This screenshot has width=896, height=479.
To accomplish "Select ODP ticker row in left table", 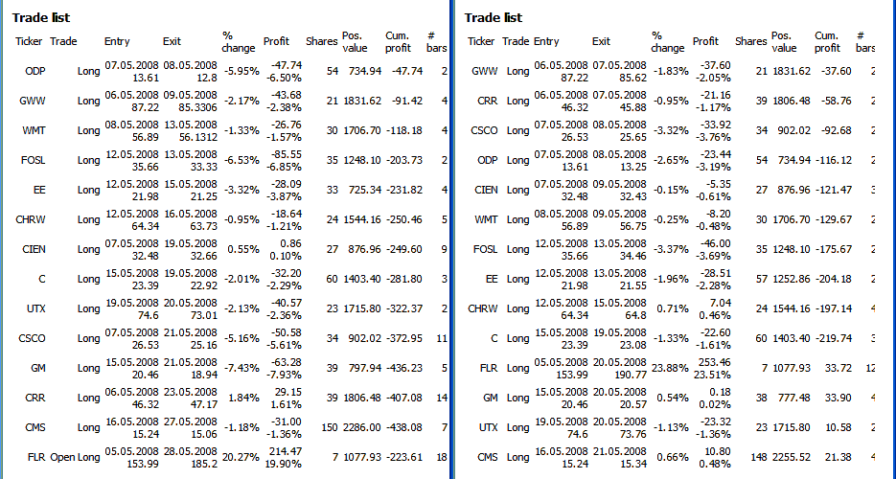I will pyautogui.click(x=35, y=71).
